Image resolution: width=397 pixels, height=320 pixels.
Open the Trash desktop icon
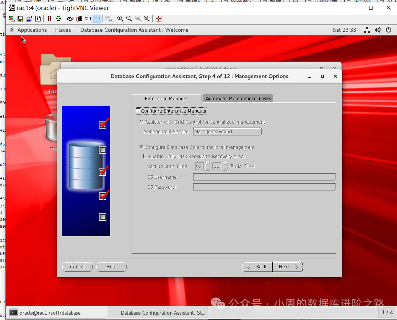pos(51,127)
